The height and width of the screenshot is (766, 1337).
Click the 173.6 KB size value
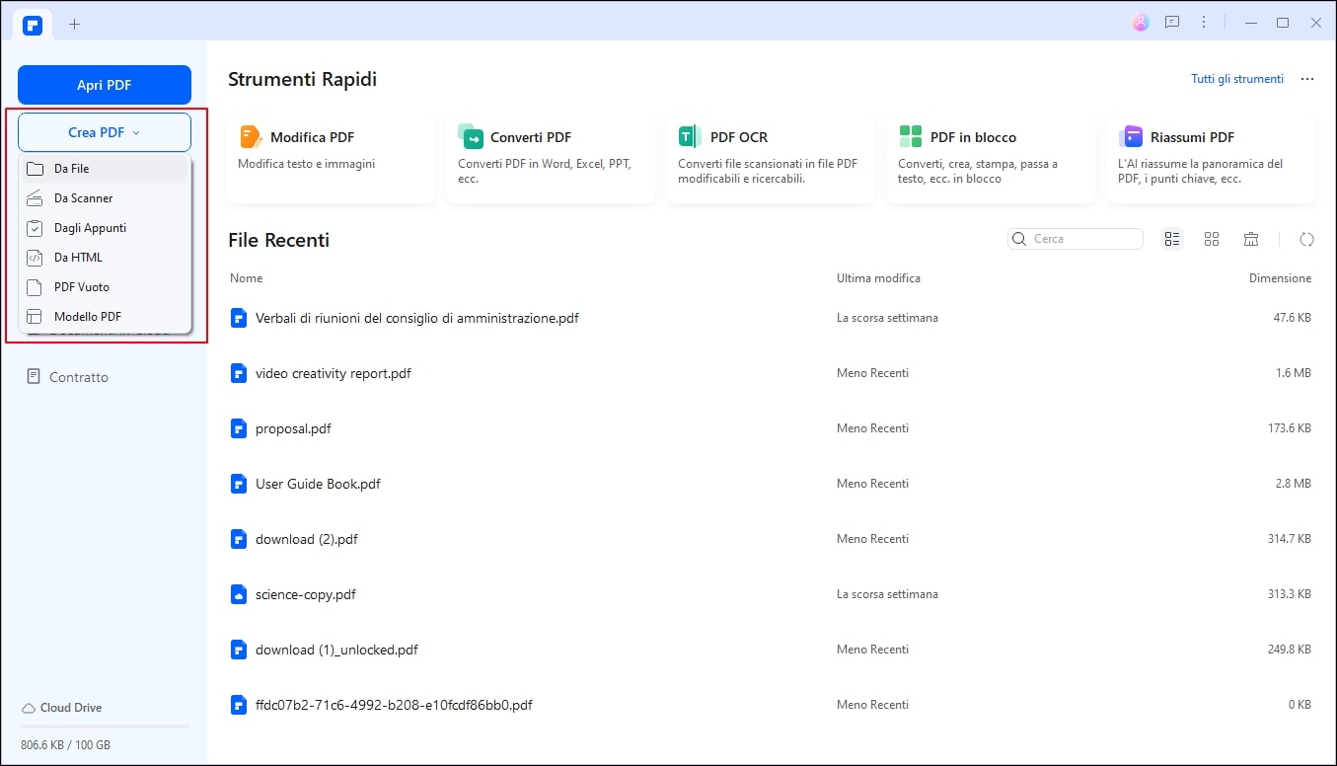[1289, 428]
